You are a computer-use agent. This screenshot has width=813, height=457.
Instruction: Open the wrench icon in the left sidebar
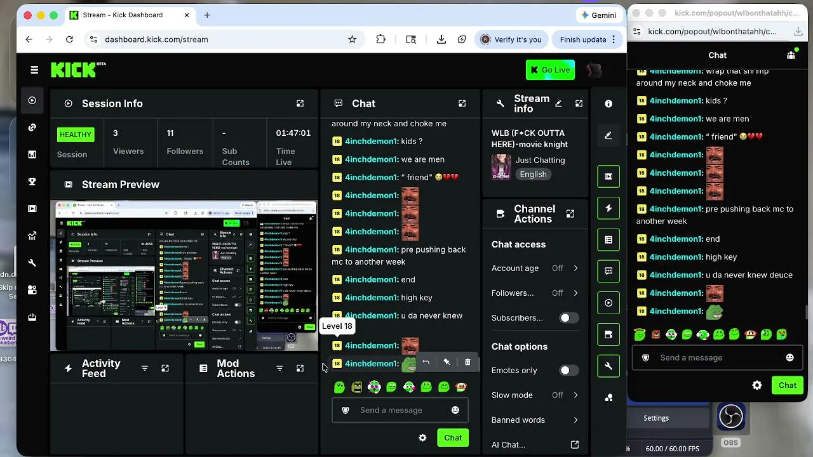point(32,263)
